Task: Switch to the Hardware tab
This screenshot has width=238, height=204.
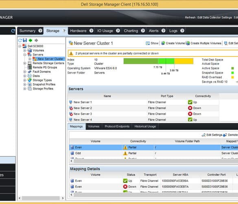Action: tap(78, 31)
